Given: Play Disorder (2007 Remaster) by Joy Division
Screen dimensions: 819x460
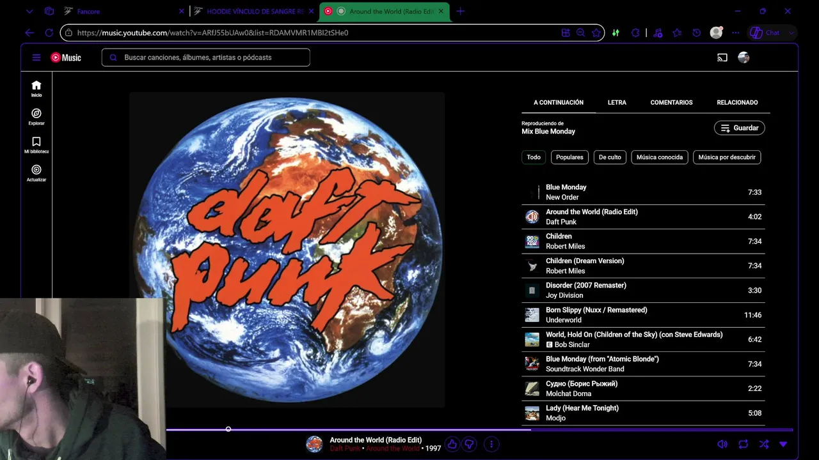Looking at the screenshot, I should click(x=643, y=290).
